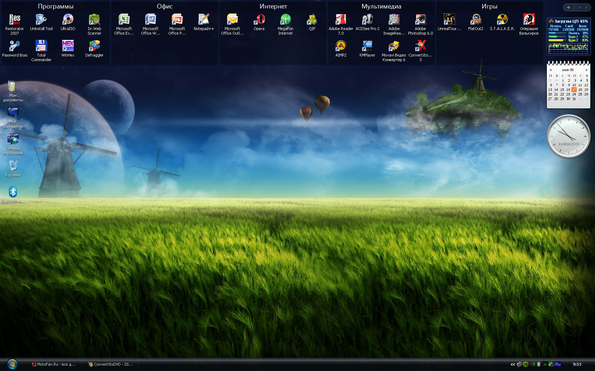Switch to ConvertXtoDVD taskbar window

tap(110, 364)
